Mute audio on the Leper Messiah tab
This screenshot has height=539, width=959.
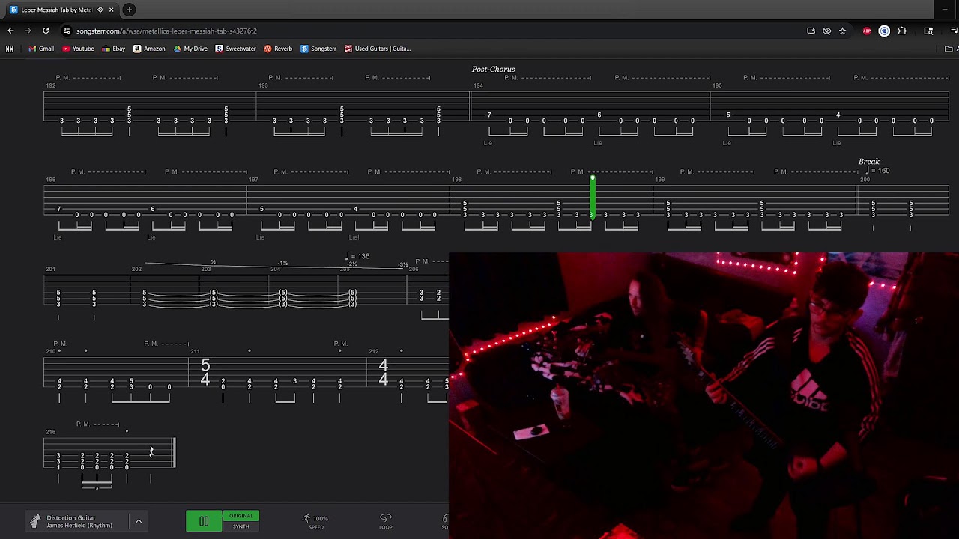point(100,10)
